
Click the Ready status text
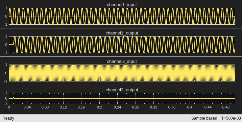coord(8,118)
